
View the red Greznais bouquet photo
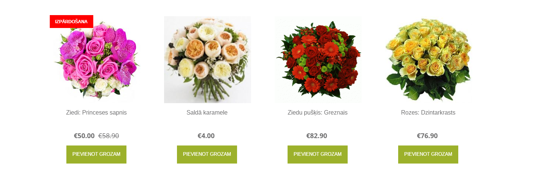[x=318, y=60]
